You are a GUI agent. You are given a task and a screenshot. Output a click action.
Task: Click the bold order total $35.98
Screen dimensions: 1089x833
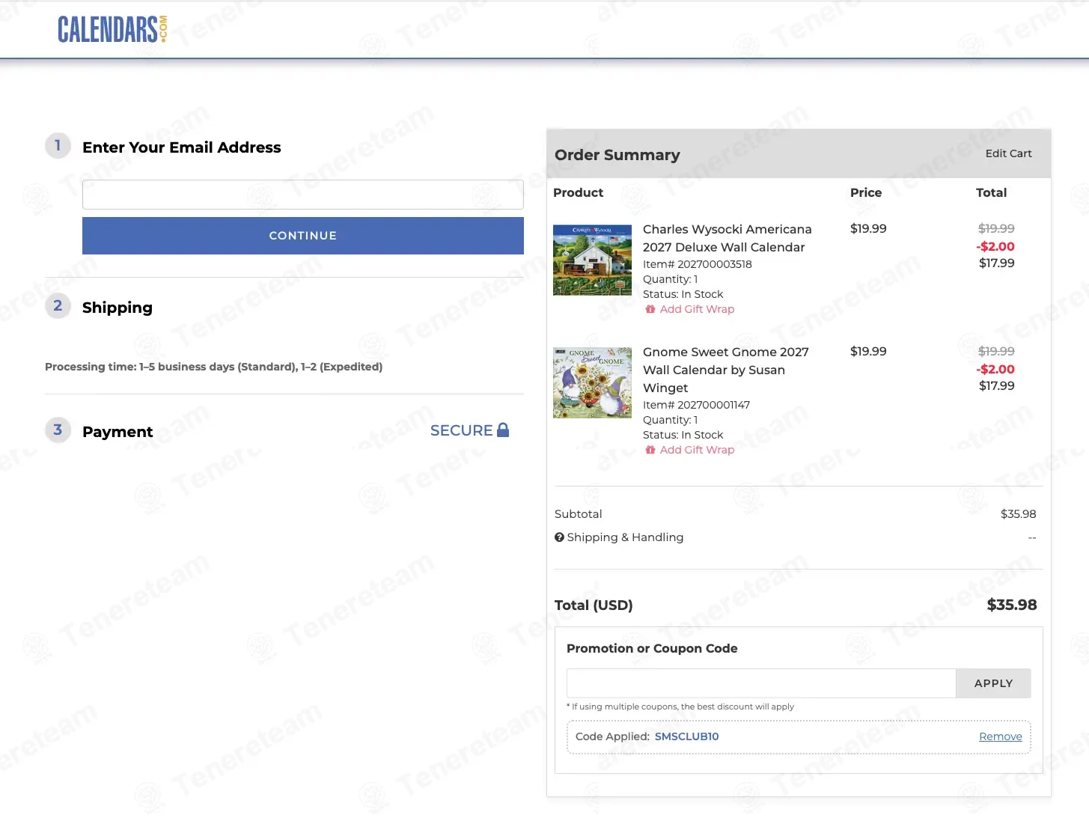click(x=1012, y=605)
